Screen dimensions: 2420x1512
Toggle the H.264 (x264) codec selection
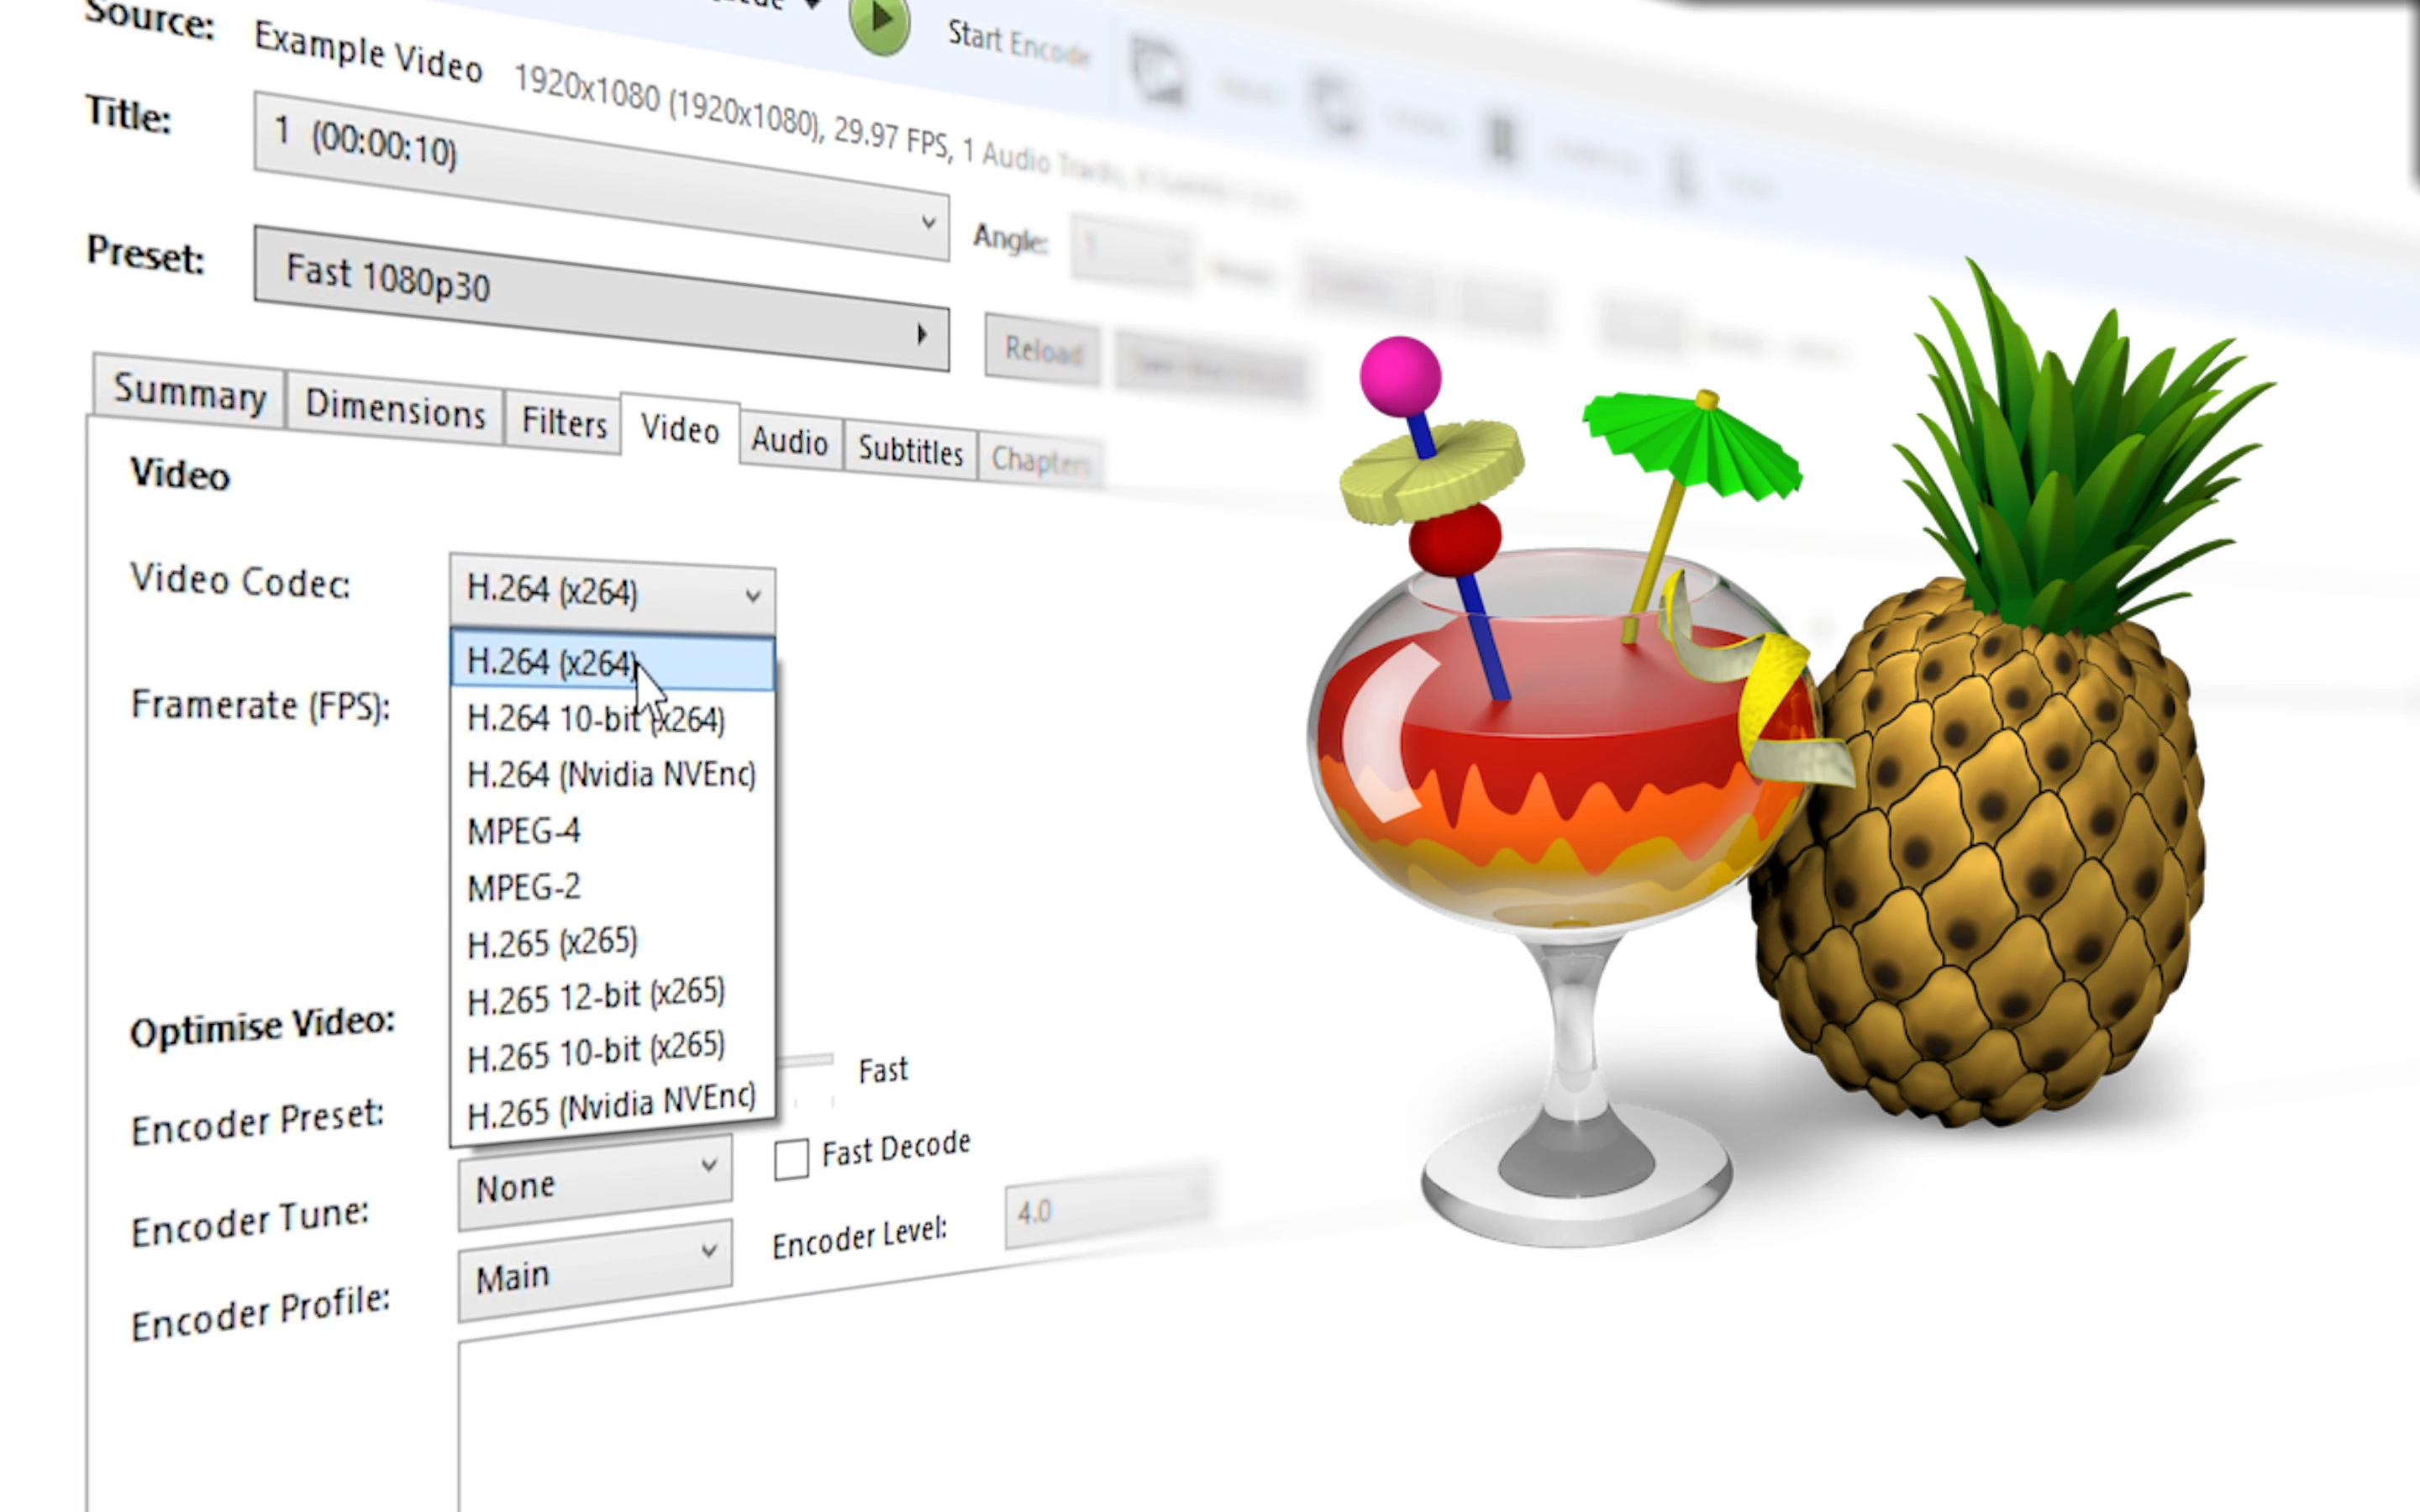549,662
